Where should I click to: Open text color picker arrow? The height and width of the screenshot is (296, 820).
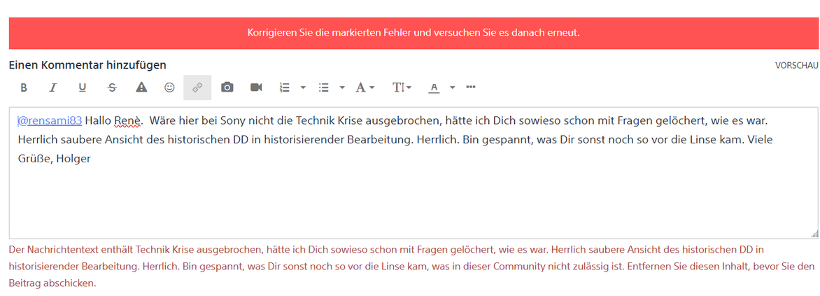coord(452,87)
